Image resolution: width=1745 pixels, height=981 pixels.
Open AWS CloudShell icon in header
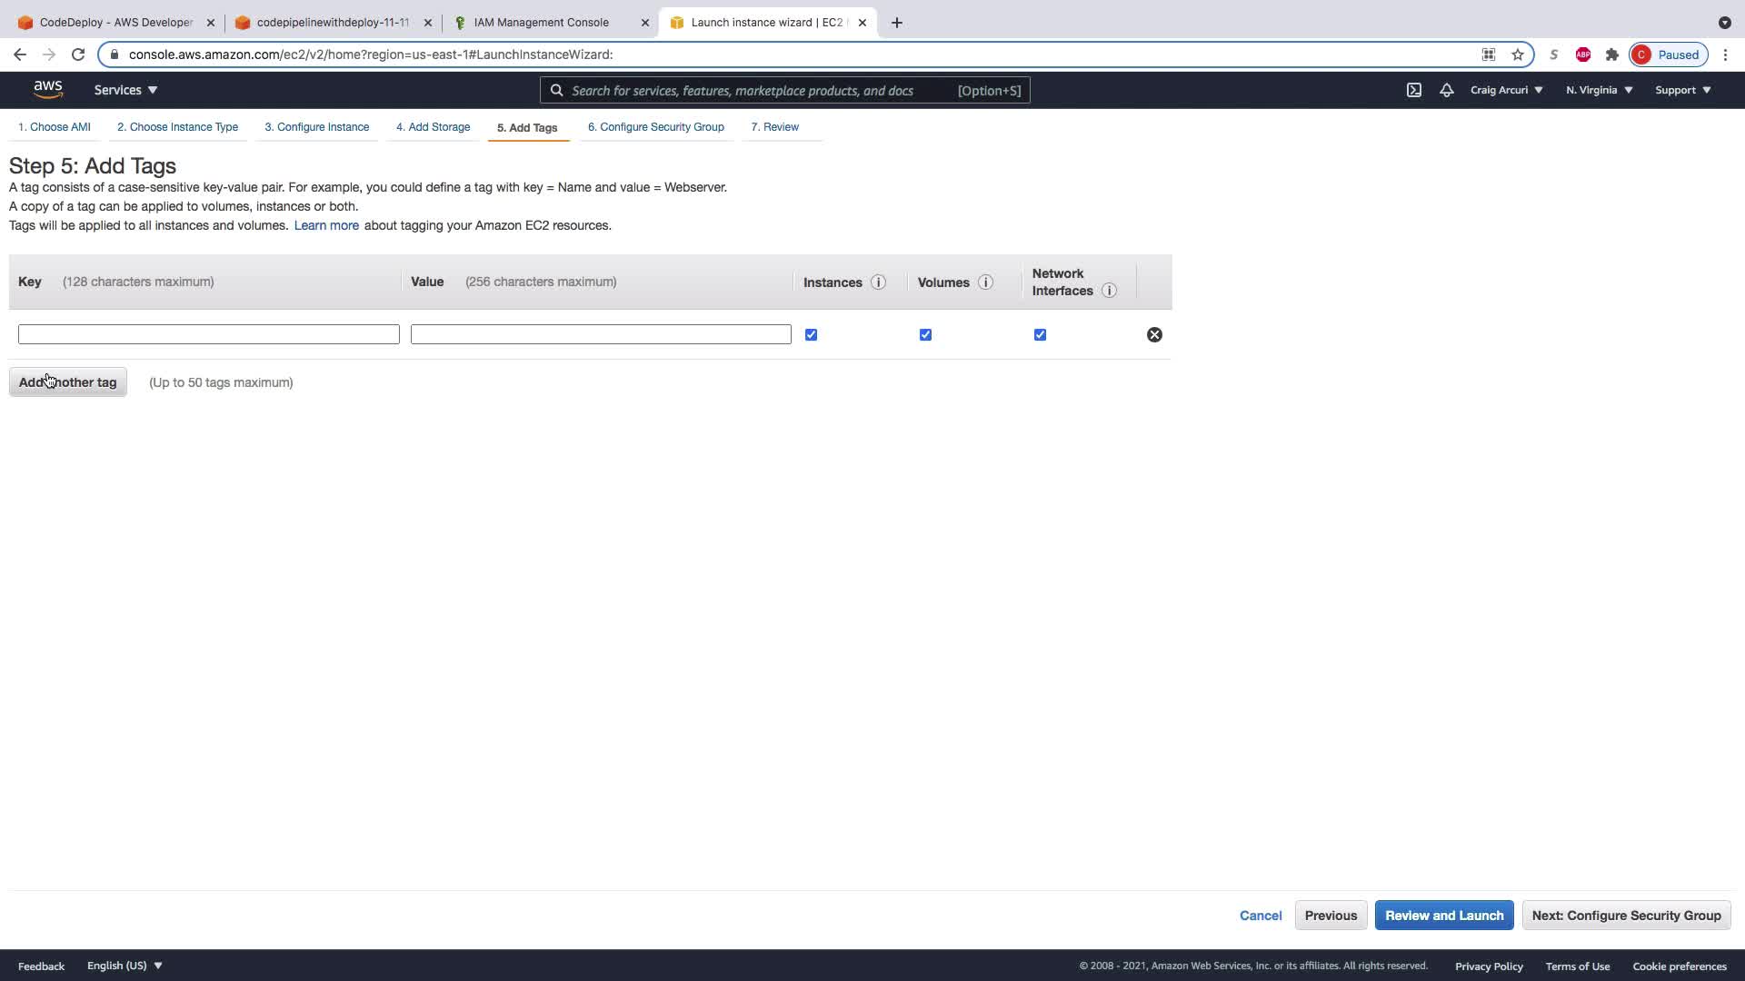point(1413,90)
